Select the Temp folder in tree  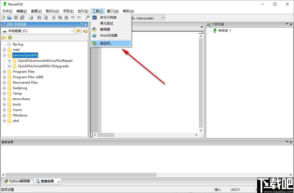tap(17, 93)
